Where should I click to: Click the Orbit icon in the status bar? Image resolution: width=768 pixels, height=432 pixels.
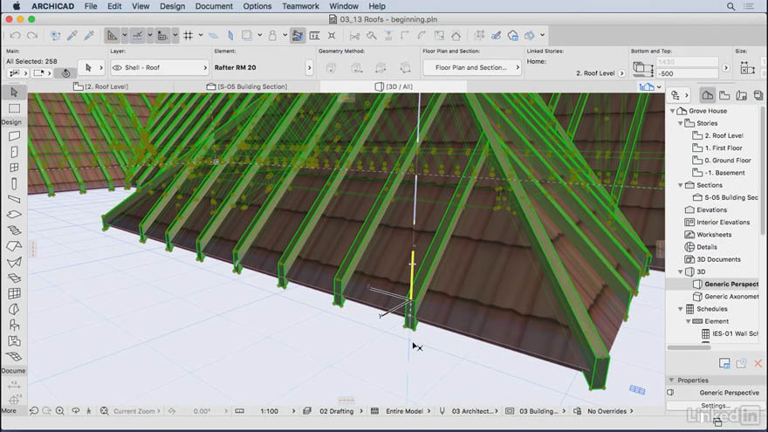pos(75,411)
